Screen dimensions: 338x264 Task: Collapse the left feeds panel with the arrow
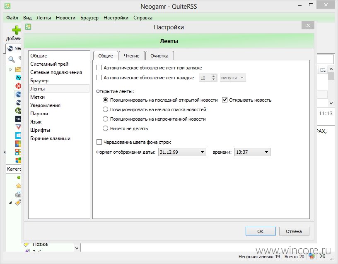(5, 152)
